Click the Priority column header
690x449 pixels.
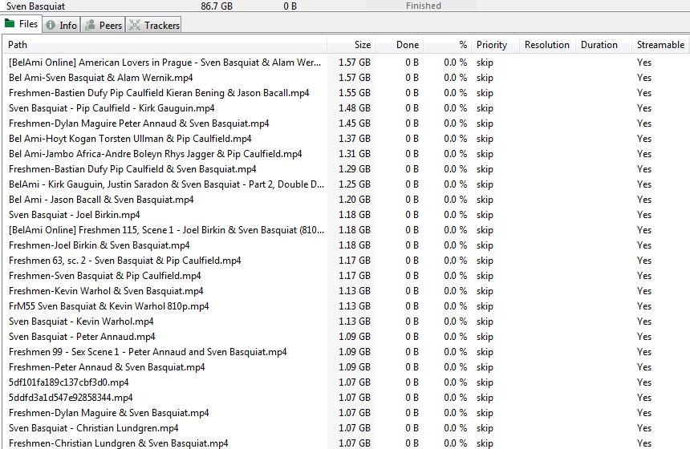point(492,45)
